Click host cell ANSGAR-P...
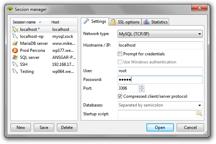 [x=64, y=57]
